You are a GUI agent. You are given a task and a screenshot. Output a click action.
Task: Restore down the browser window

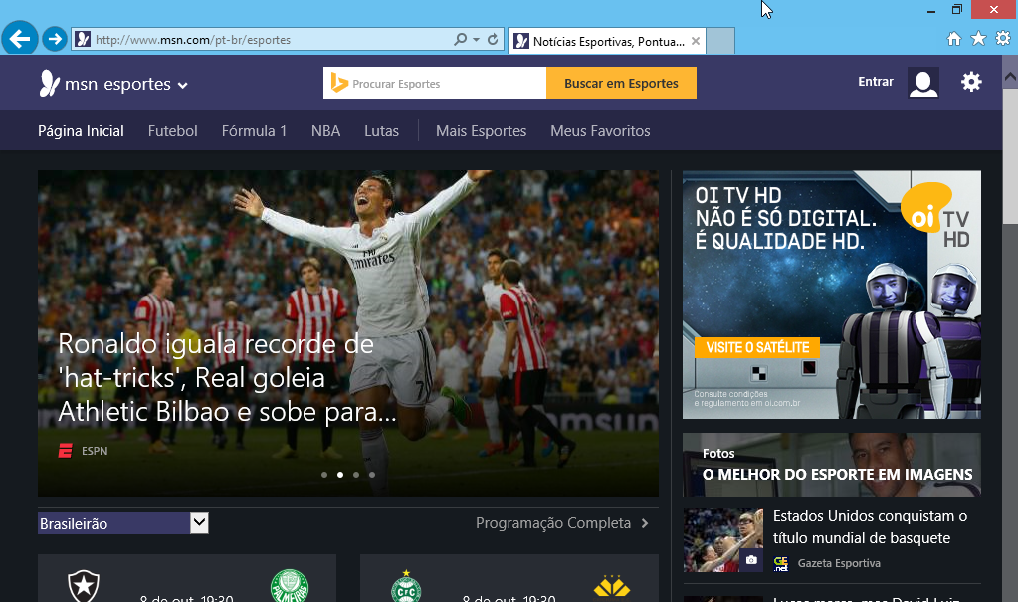pyautogui.click(x=957, y=9)
